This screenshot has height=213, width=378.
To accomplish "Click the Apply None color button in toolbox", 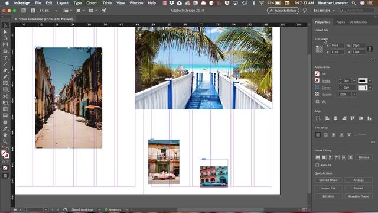I will [5, 168].
